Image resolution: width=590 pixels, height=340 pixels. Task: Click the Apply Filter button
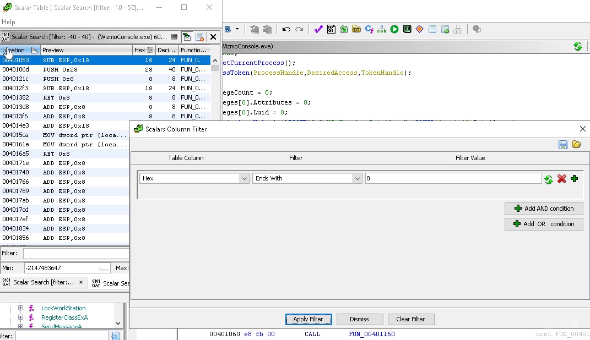[x=308, y=319]
